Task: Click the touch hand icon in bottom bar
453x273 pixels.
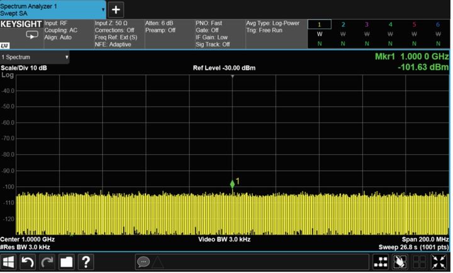Action: pyautogui.click(x=400, y=262)
